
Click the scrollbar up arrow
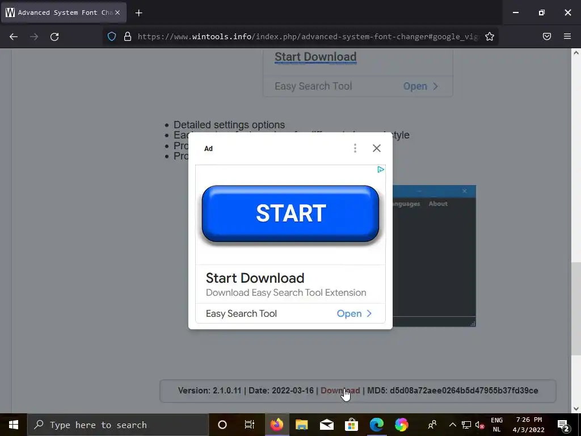pyautogui.click(x=576, y=53)
